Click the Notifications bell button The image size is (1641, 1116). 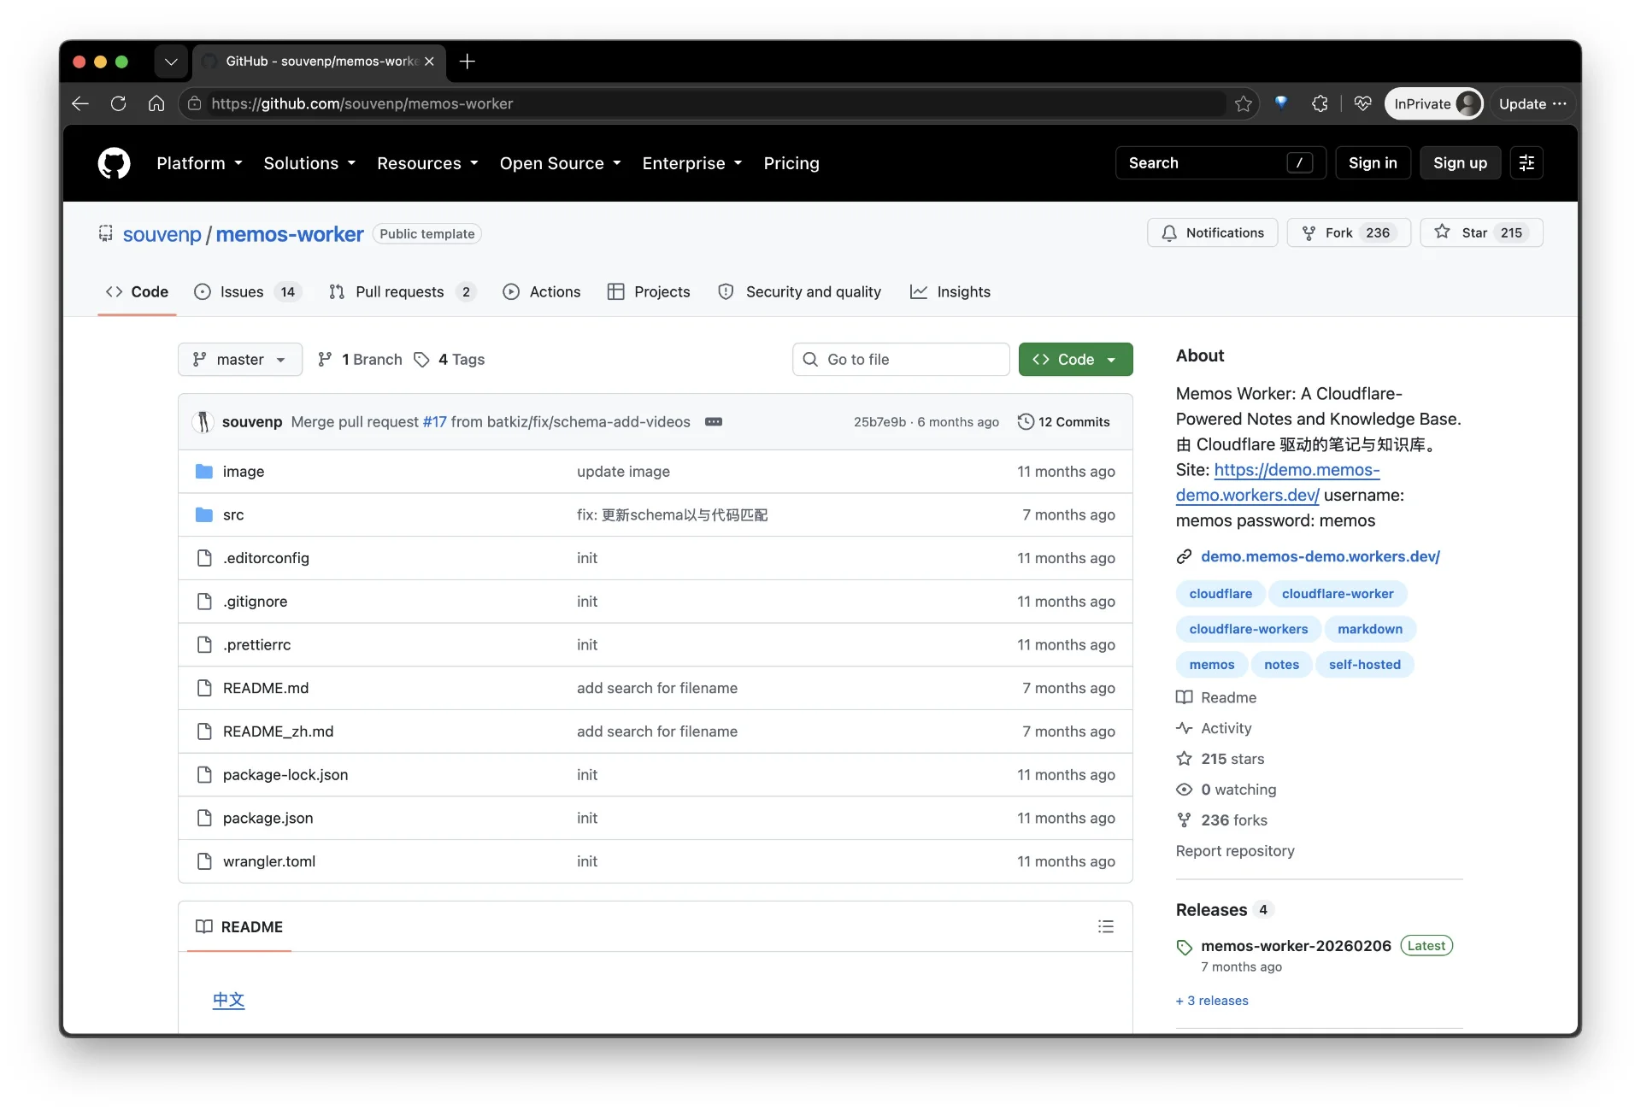[x=1212, y=232]
